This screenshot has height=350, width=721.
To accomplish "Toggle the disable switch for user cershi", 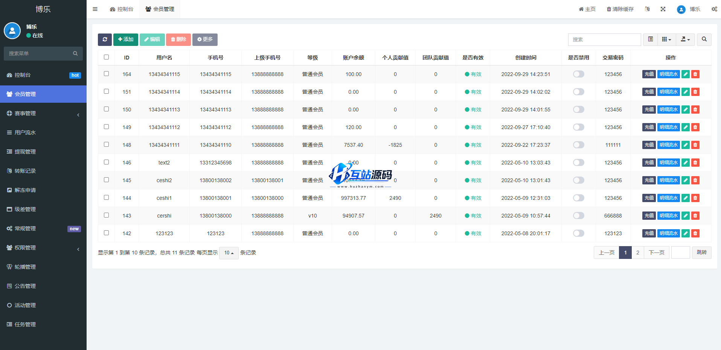I will 578,216.
